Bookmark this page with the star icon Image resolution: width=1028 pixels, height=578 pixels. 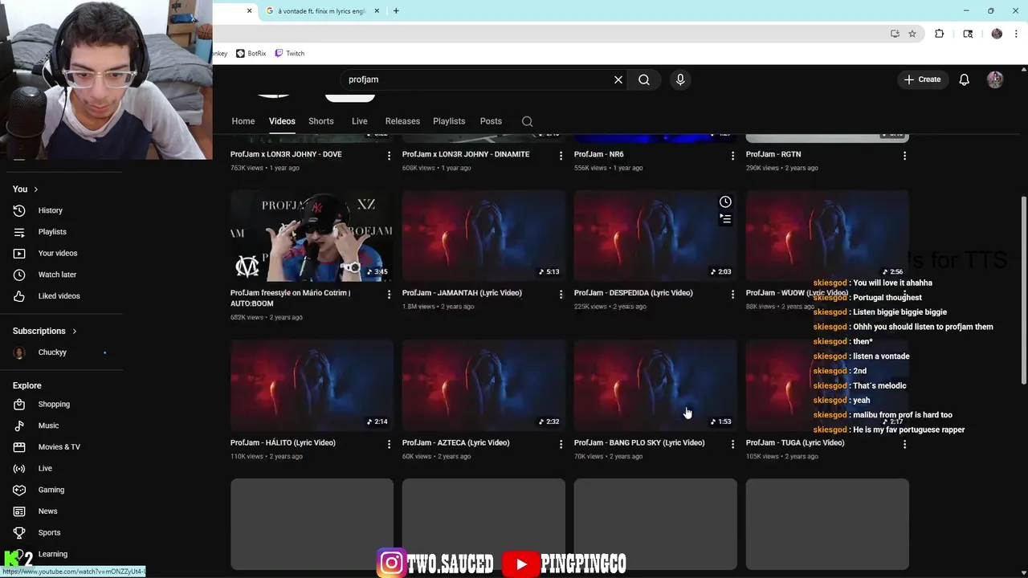pyautogui.click(x=912, y=34)
